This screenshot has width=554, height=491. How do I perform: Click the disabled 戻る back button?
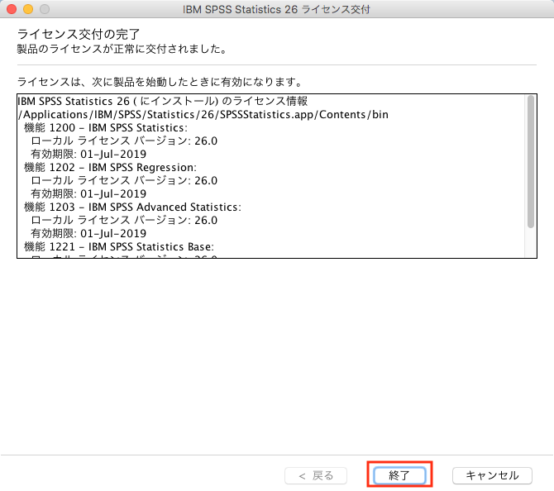pos(316,475)
